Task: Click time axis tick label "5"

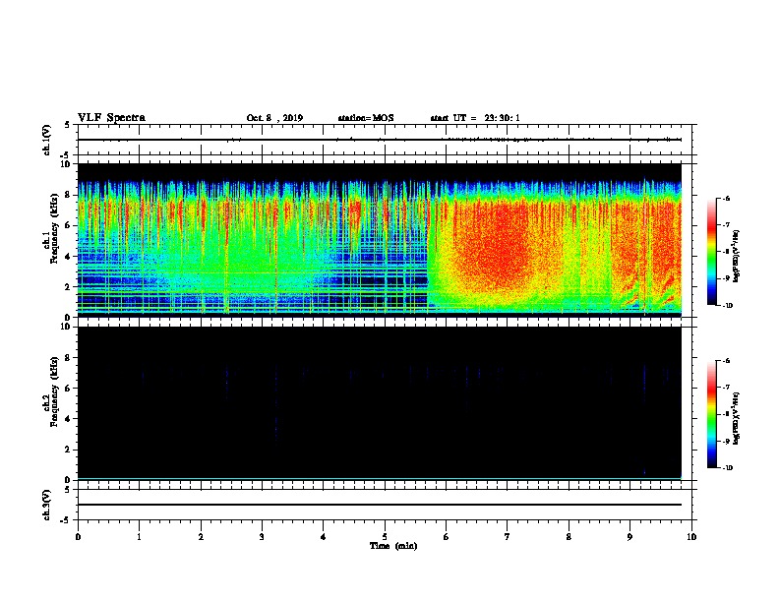Action: click(385, 537)
